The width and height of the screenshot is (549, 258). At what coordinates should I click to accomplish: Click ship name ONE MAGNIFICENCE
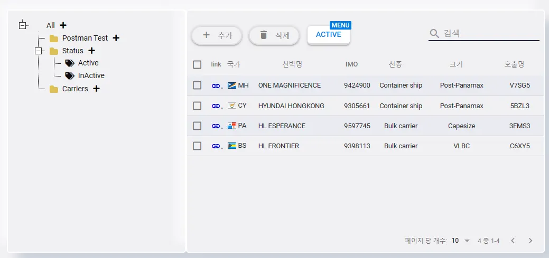coord(290,85)
